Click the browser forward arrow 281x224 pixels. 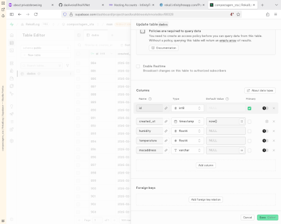tap(28, 14)
